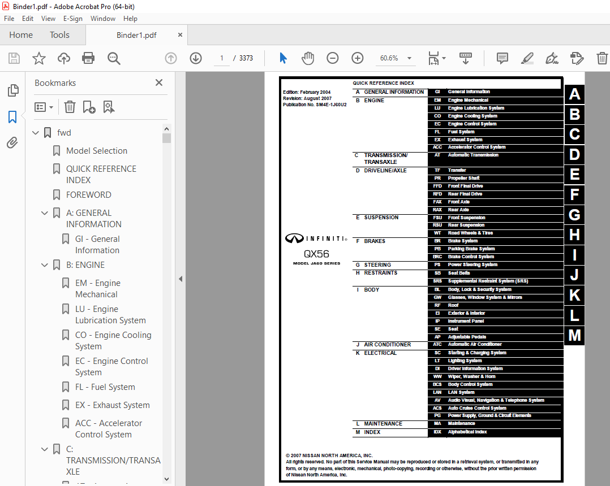The width and height of the screenshot is (610, 486).
Task: Click the 60.6% zoom value field
Action: tap(389, 58)
